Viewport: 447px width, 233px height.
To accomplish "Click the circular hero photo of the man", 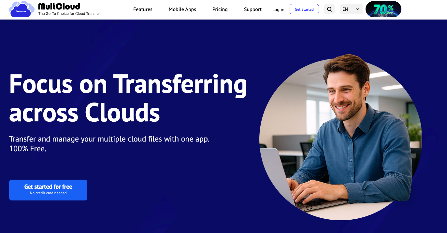I will tap(340, 137).
